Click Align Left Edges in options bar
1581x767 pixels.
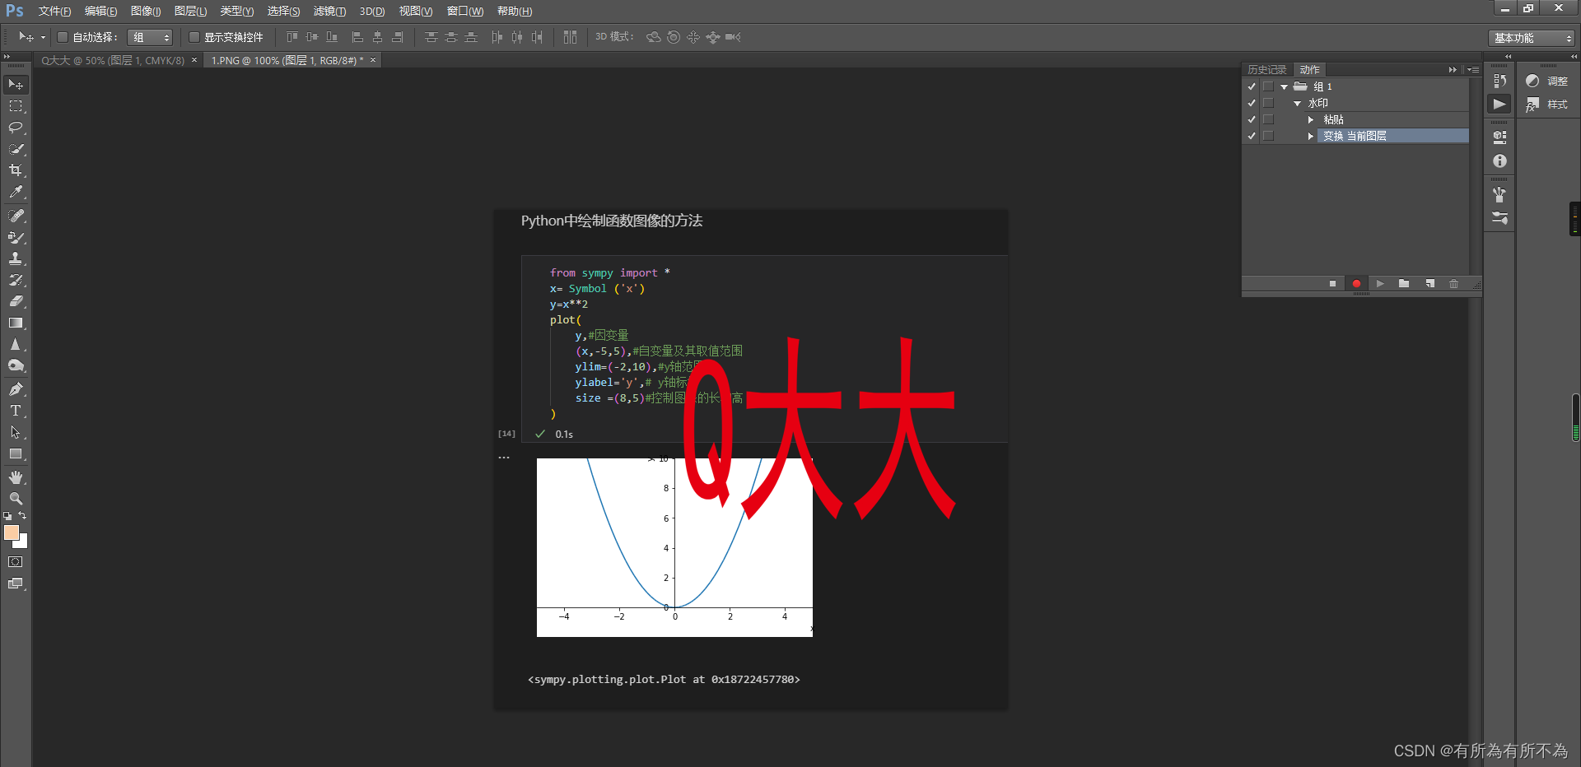[x=357, y=37]
